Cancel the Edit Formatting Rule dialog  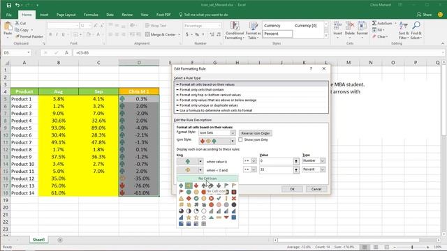point(316,189)
